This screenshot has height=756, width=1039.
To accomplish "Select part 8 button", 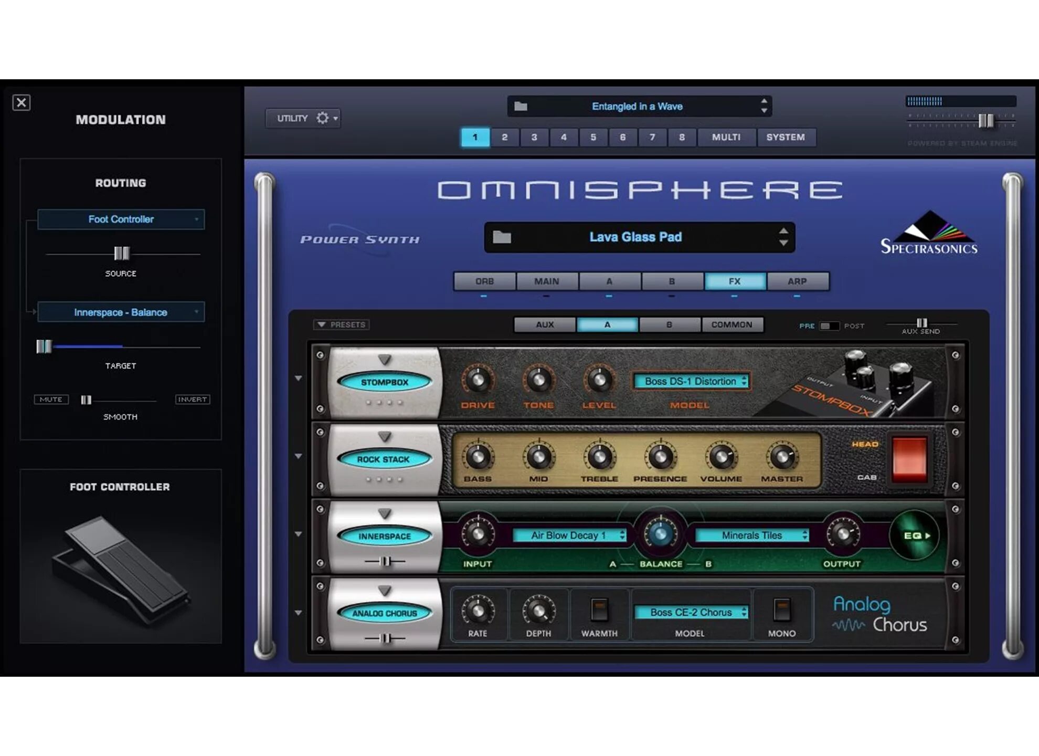I will click(x=682, y=138).
